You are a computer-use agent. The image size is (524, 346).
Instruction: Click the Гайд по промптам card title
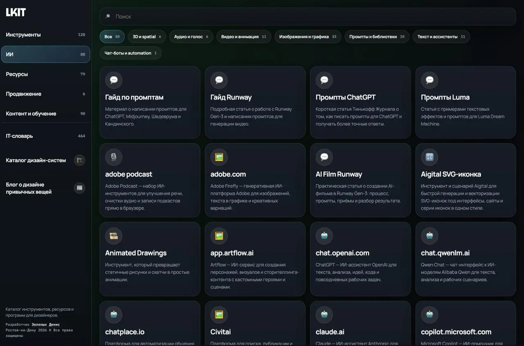click(x=134, y=97)
